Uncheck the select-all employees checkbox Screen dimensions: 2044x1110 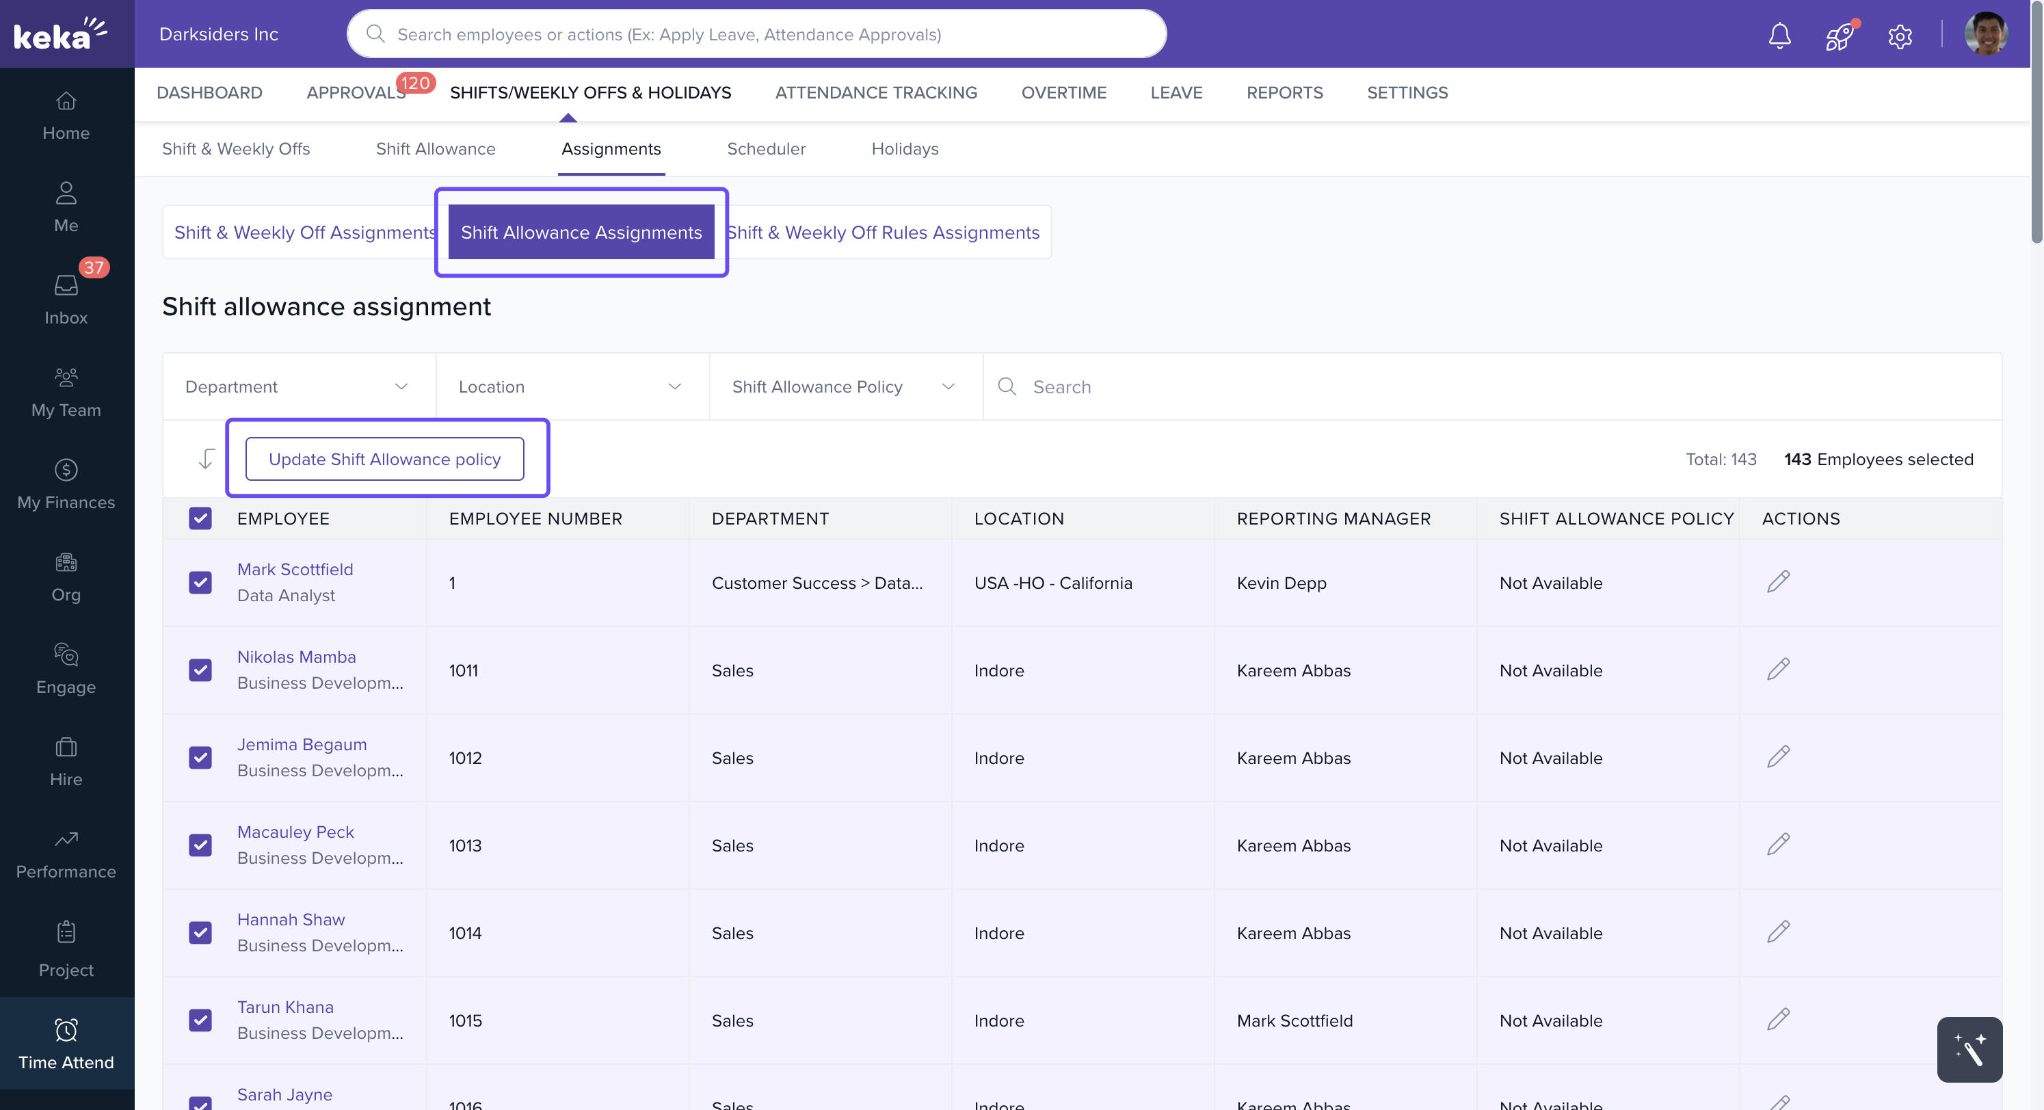200,518
